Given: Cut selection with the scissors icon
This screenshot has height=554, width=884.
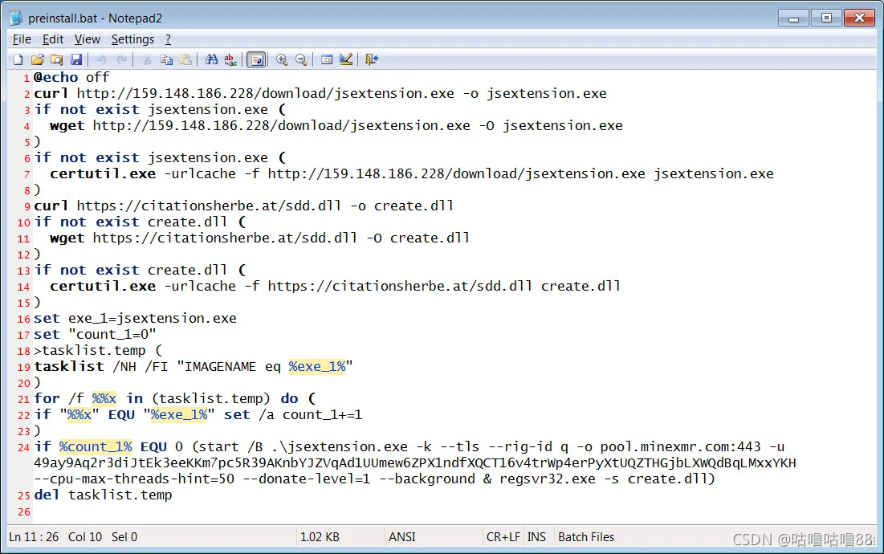Looking at the screenshot, I should [x=147, y=59].
